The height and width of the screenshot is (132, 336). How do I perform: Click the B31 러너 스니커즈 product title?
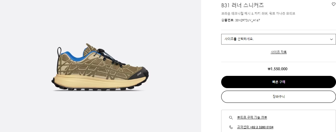[x=242, y=5]
